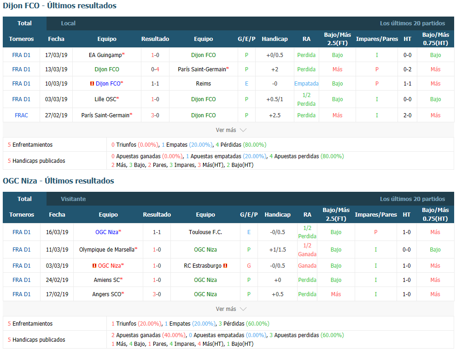This screenshot has width=456, height=350.
Task: Click the 1-1 result versus Toulouse F.C.
Action: (x=157, y=232)
